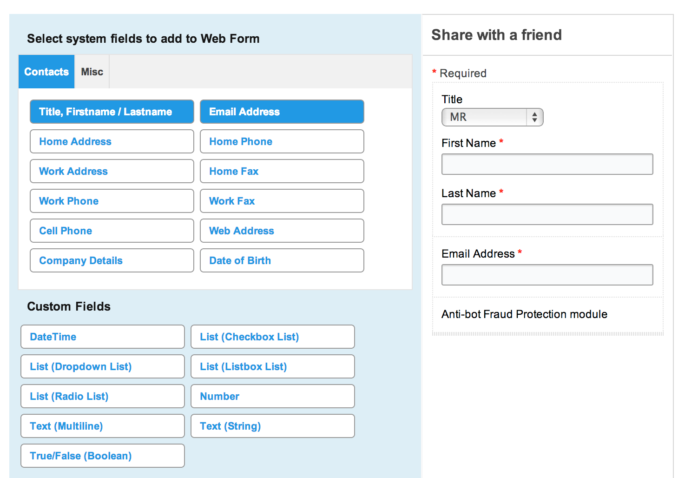Image resolution: width=698 pixels, height=478 pixels.
Task: Focus the Last Name text field
Action: pos(547,214)
